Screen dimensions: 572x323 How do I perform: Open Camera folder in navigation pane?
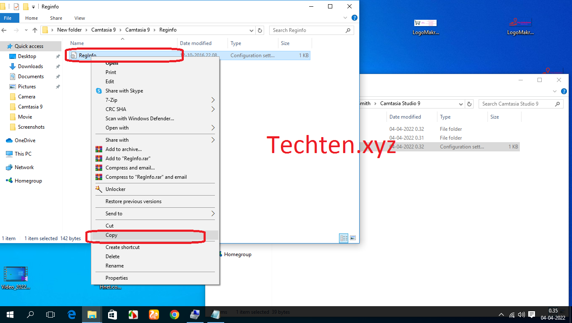tap(26, 97)
